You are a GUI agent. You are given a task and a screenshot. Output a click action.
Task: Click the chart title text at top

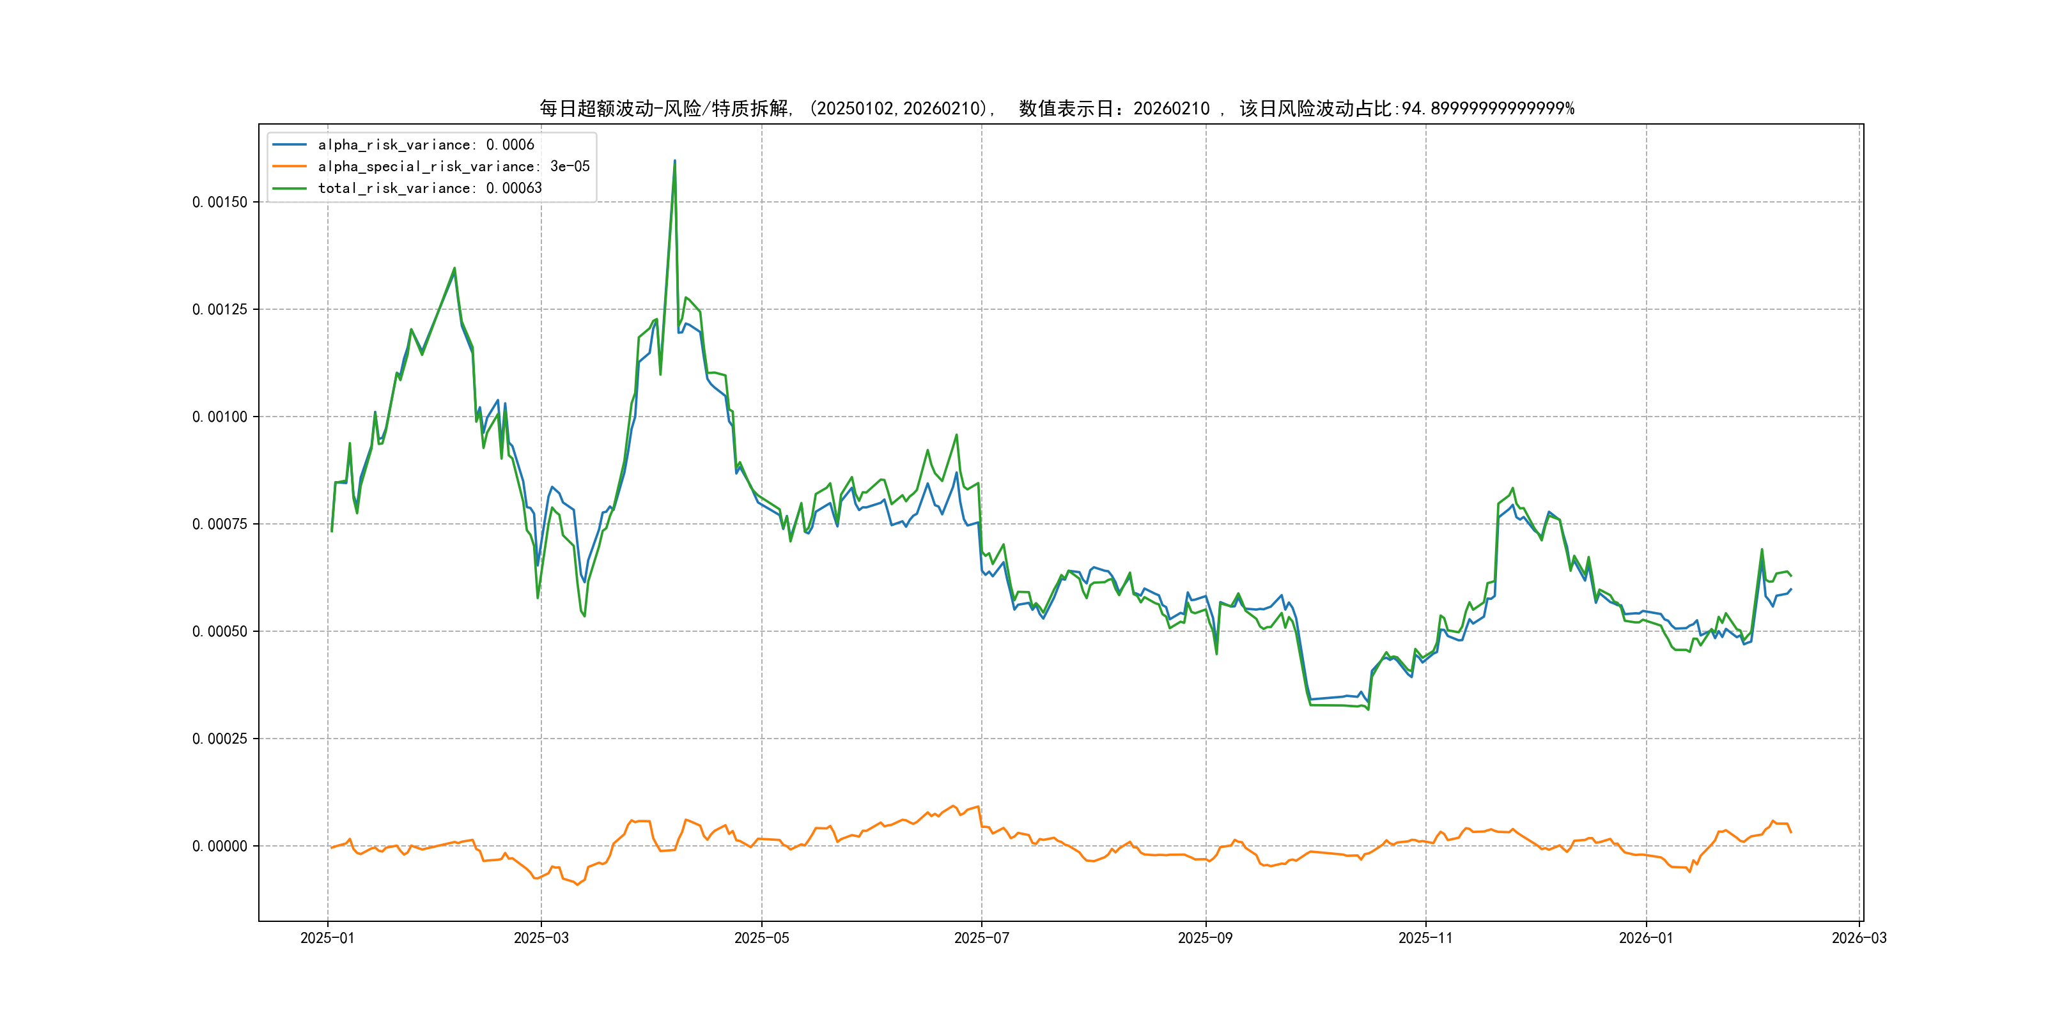click(x=1057, y=109)
